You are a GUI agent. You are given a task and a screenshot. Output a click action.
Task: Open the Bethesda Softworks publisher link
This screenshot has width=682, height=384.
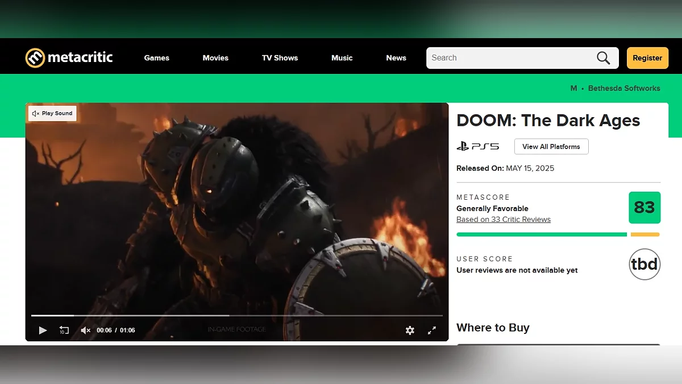coord(624,88)
